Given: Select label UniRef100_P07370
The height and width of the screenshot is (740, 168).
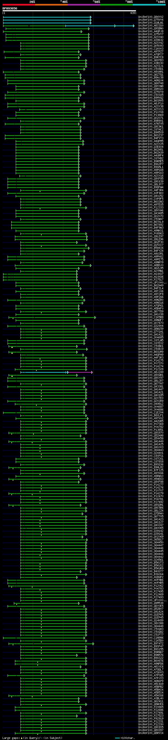Looking at the screenshot, I should tap(151, 363).
